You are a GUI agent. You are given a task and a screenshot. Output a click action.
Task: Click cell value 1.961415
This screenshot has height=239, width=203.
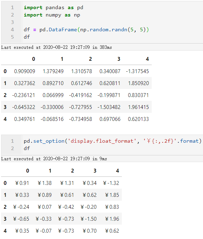pos(138,107)
